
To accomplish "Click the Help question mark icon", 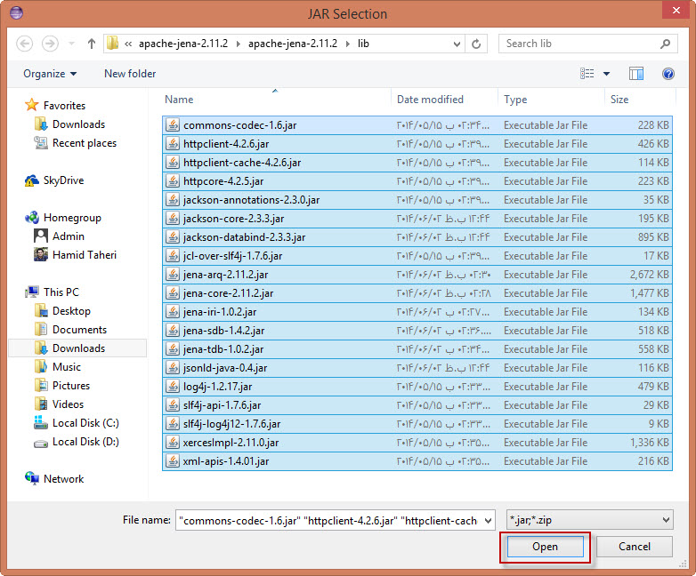I will 668,74.
